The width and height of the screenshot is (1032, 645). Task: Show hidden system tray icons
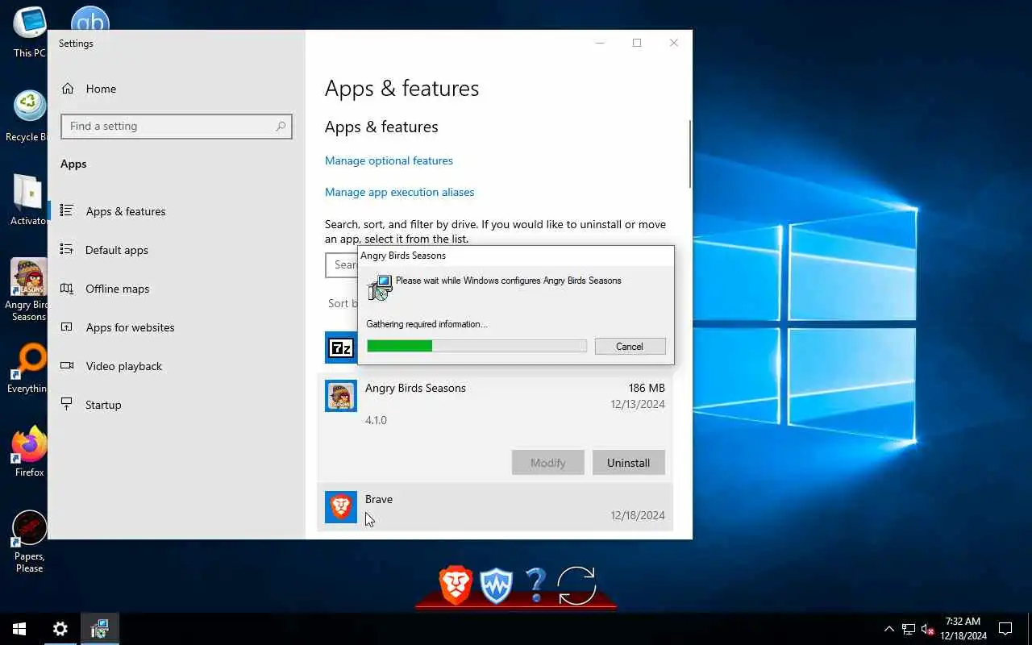pyautogui.click(x=889, y=629)
